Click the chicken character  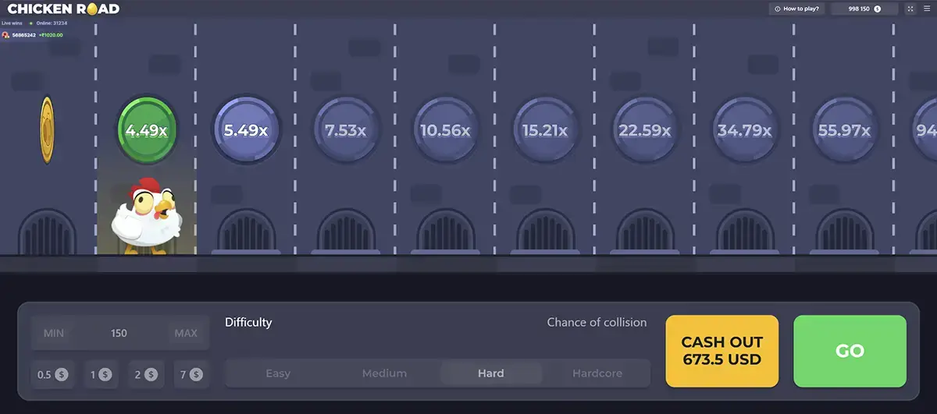(147, 217)
